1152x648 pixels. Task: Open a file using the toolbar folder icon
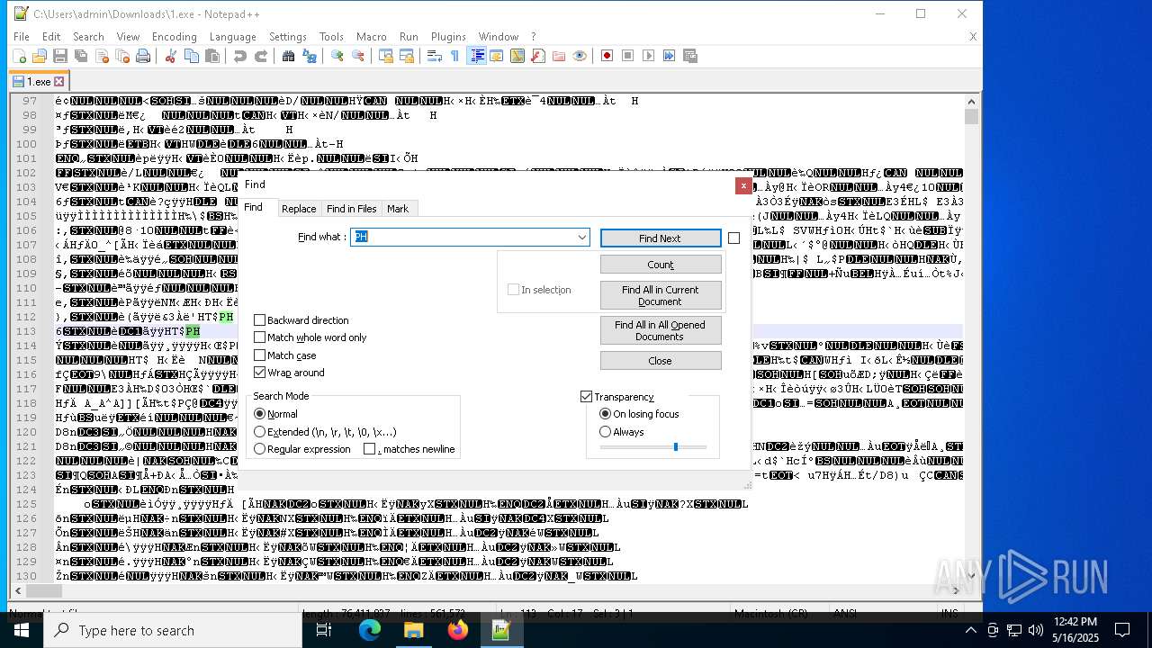point(40,56)
